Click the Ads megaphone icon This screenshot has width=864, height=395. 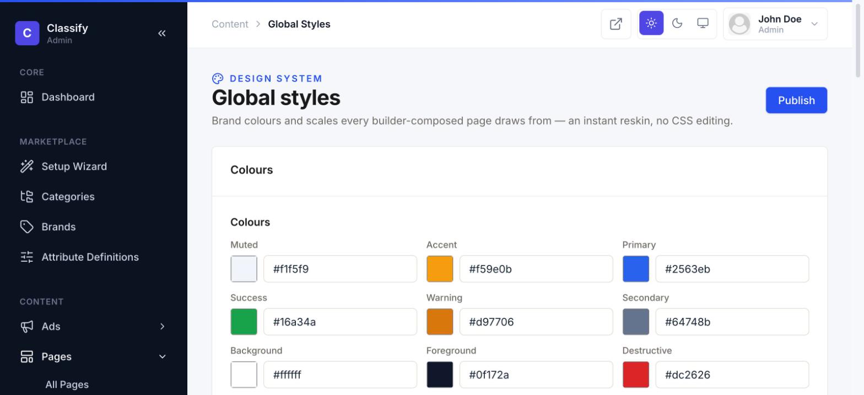pos(27,327)
